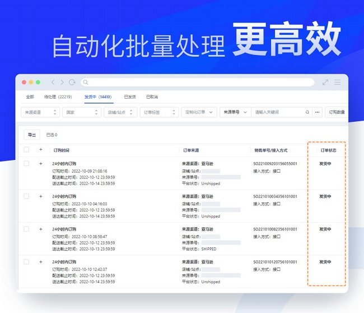Image resolution: width=364 pixels, height=313 pixels.
Task: Click the 导出 export button
Action: pyautogui.click(x=32, y=135)
